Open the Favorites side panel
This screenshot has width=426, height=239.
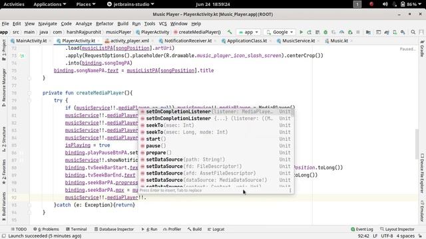(x=4, y=172)
